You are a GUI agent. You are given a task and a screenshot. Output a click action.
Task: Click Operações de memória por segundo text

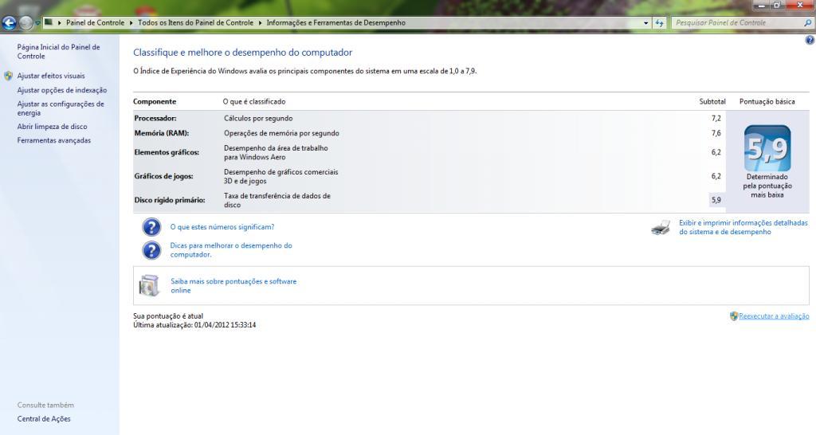281,133
